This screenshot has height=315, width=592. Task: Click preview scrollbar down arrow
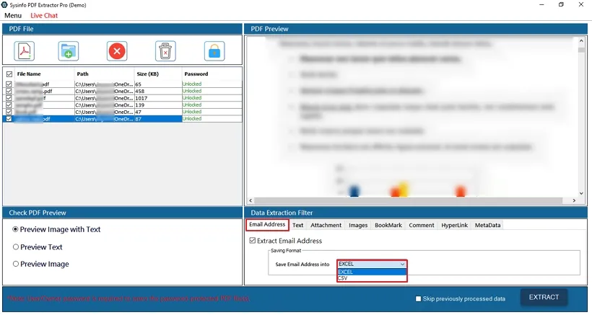(581, 193)
